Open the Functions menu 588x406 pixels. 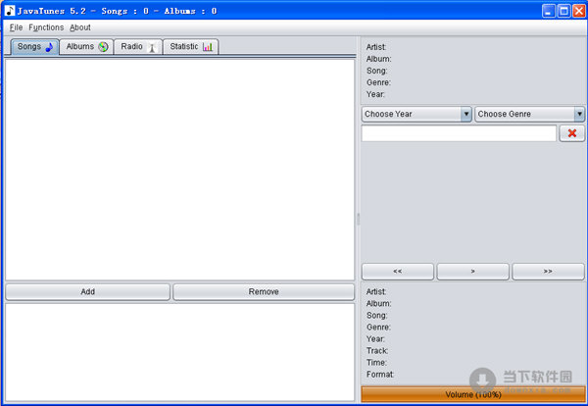pos(46,27)
